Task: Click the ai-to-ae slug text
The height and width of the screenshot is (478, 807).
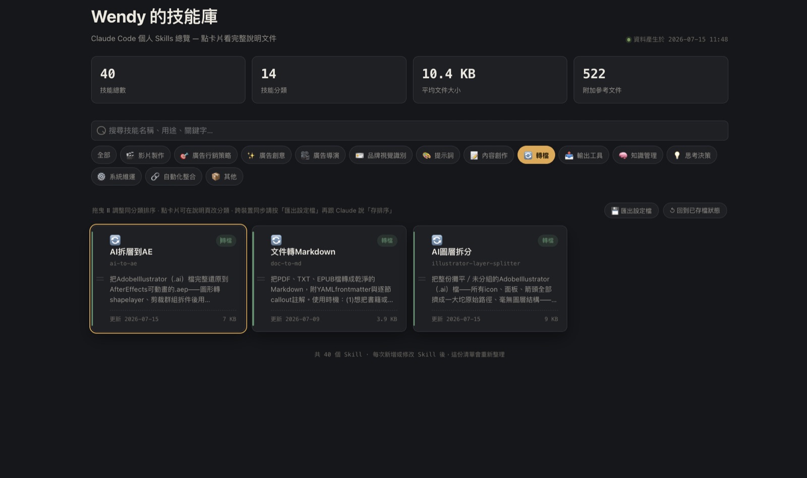Action: [124, 263]
